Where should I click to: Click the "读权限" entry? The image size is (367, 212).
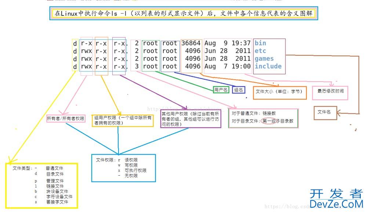pos(131,160)
